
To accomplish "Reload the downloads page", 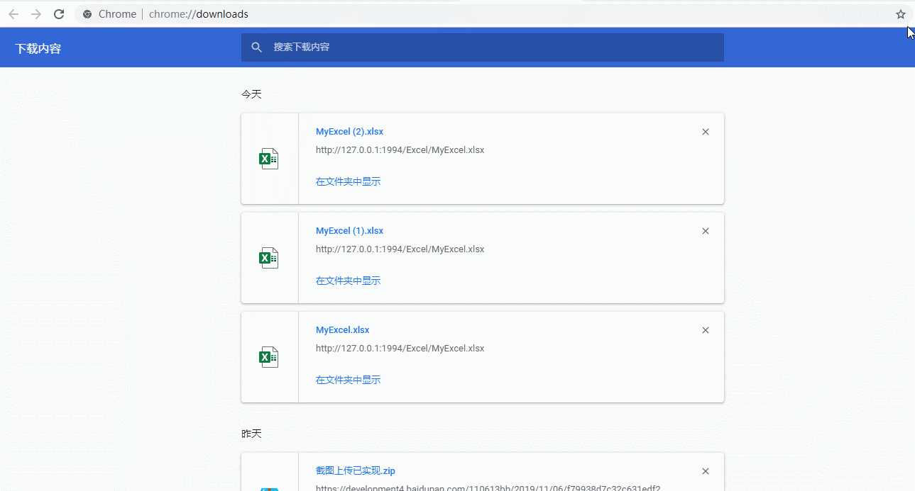I will pyautogui.click(x=59, y=14).
